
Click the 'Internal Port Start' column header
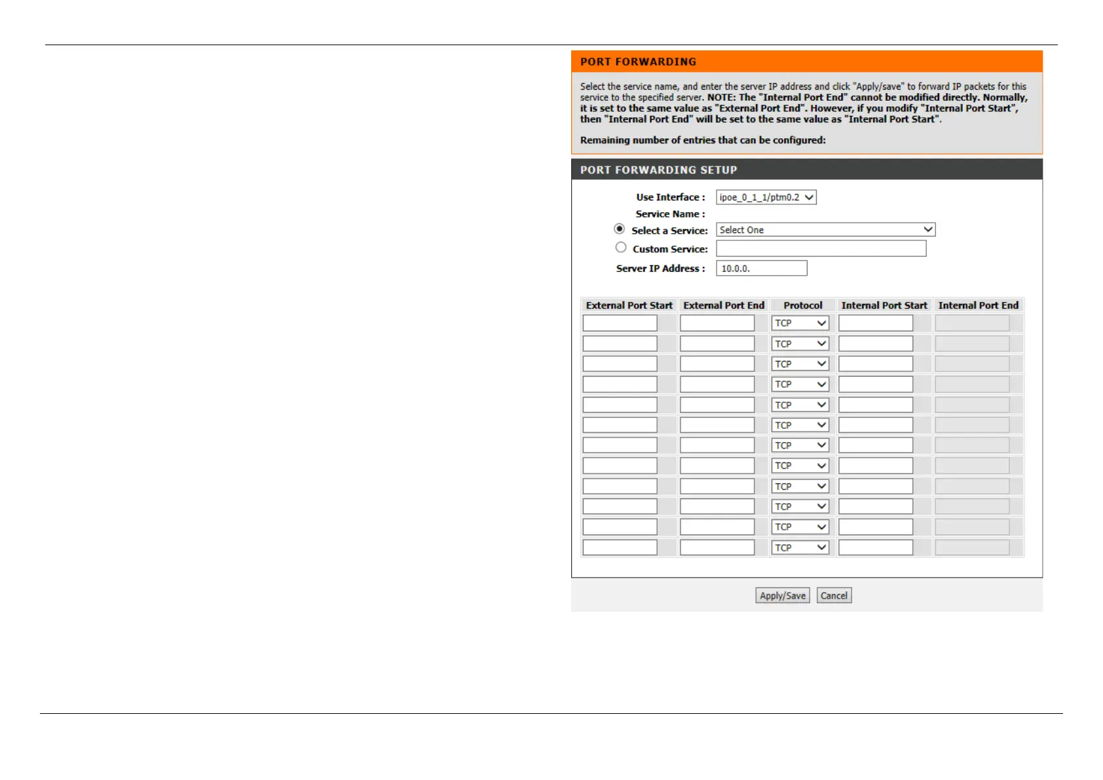884,305
